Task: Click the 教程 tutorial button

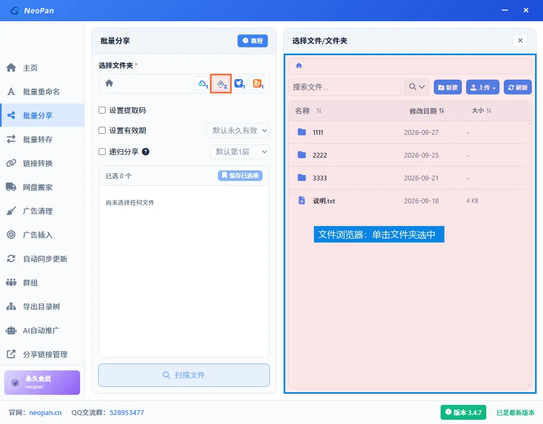Action: tap(252, 41)
